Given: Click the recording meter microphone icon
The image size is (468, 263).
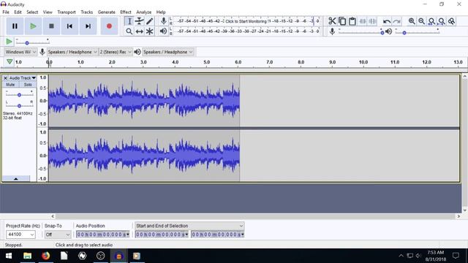Looking at the screenshot, I should [x=164, y=21].
